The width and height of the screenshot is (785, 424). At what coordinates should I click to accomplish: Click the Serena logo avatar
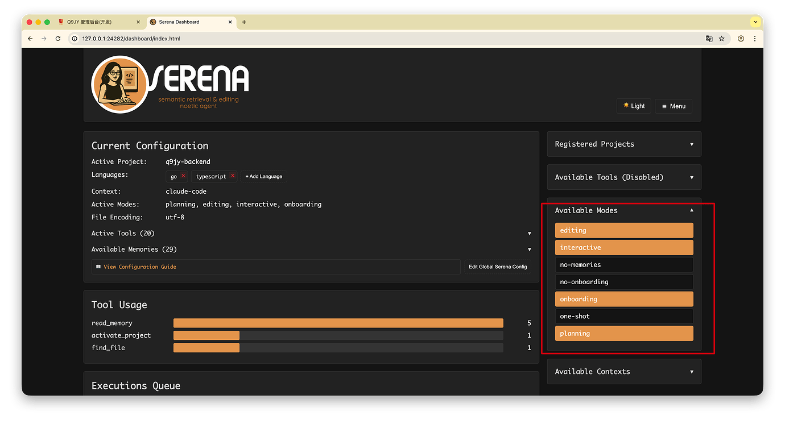pos(120,84)
